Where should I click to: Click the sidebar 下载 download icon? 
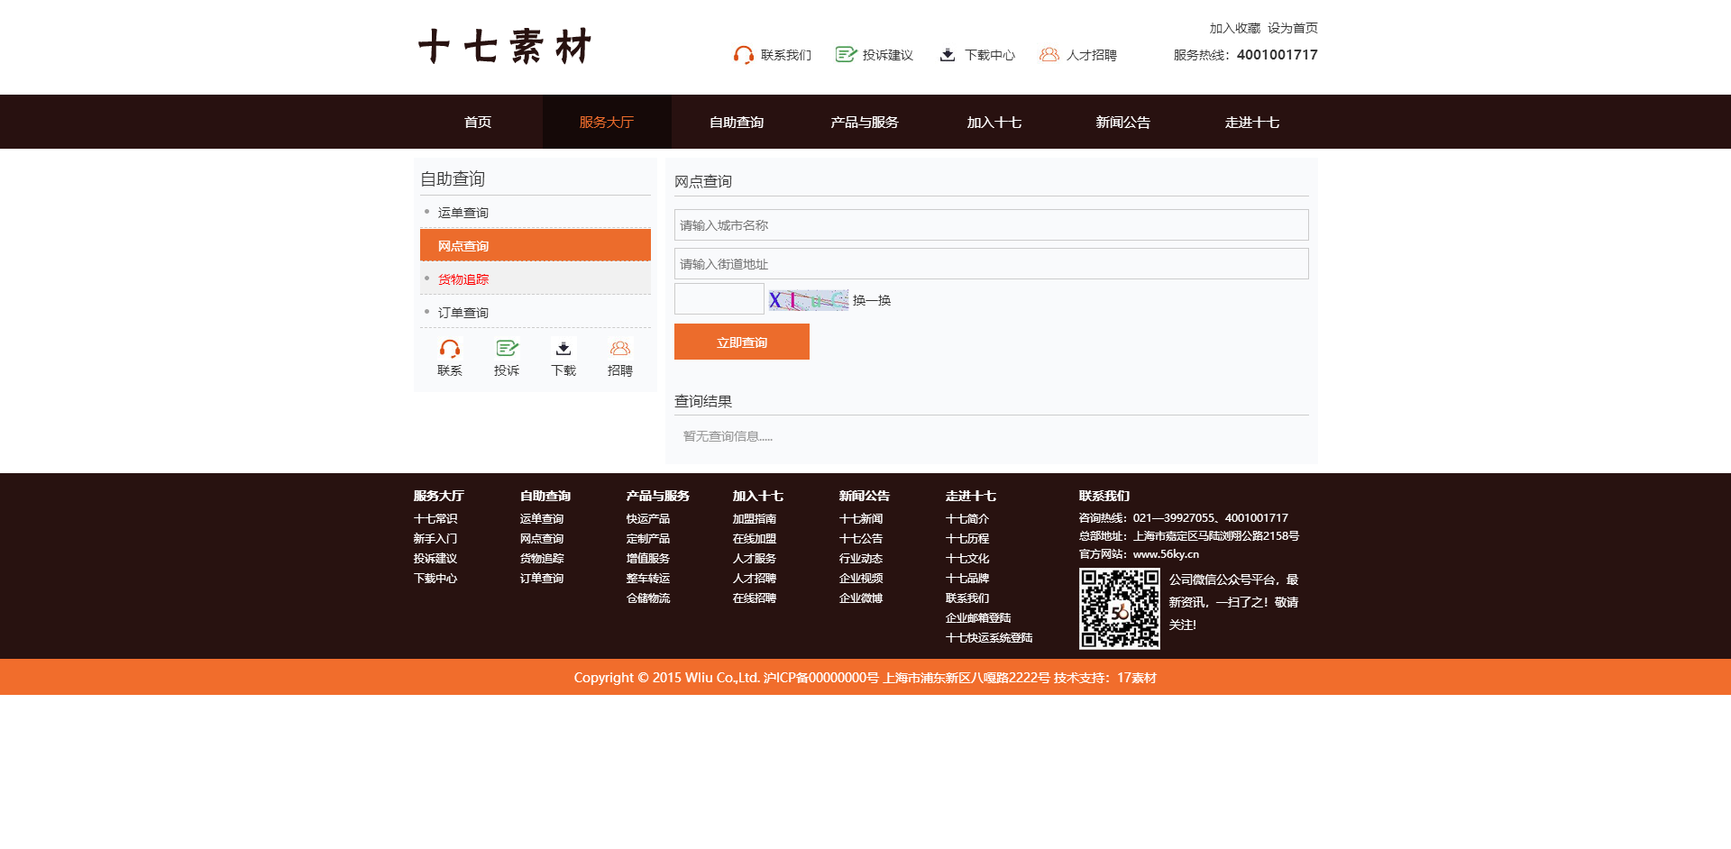563,349
